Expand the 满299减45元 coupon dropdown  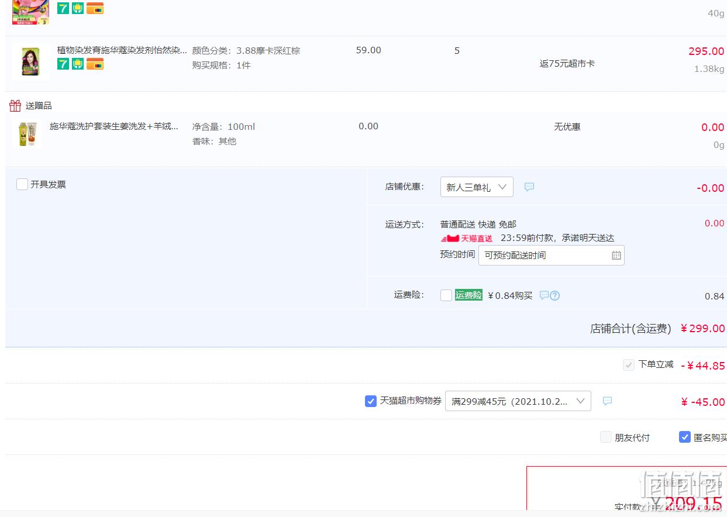pos(518,401)
